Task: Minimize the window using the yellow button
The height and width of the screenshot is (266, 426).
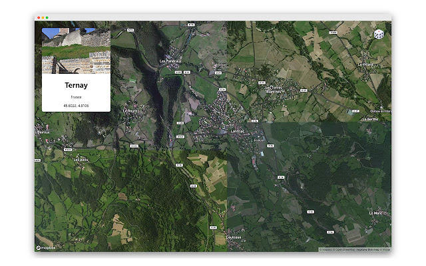Action: [43, 18]
